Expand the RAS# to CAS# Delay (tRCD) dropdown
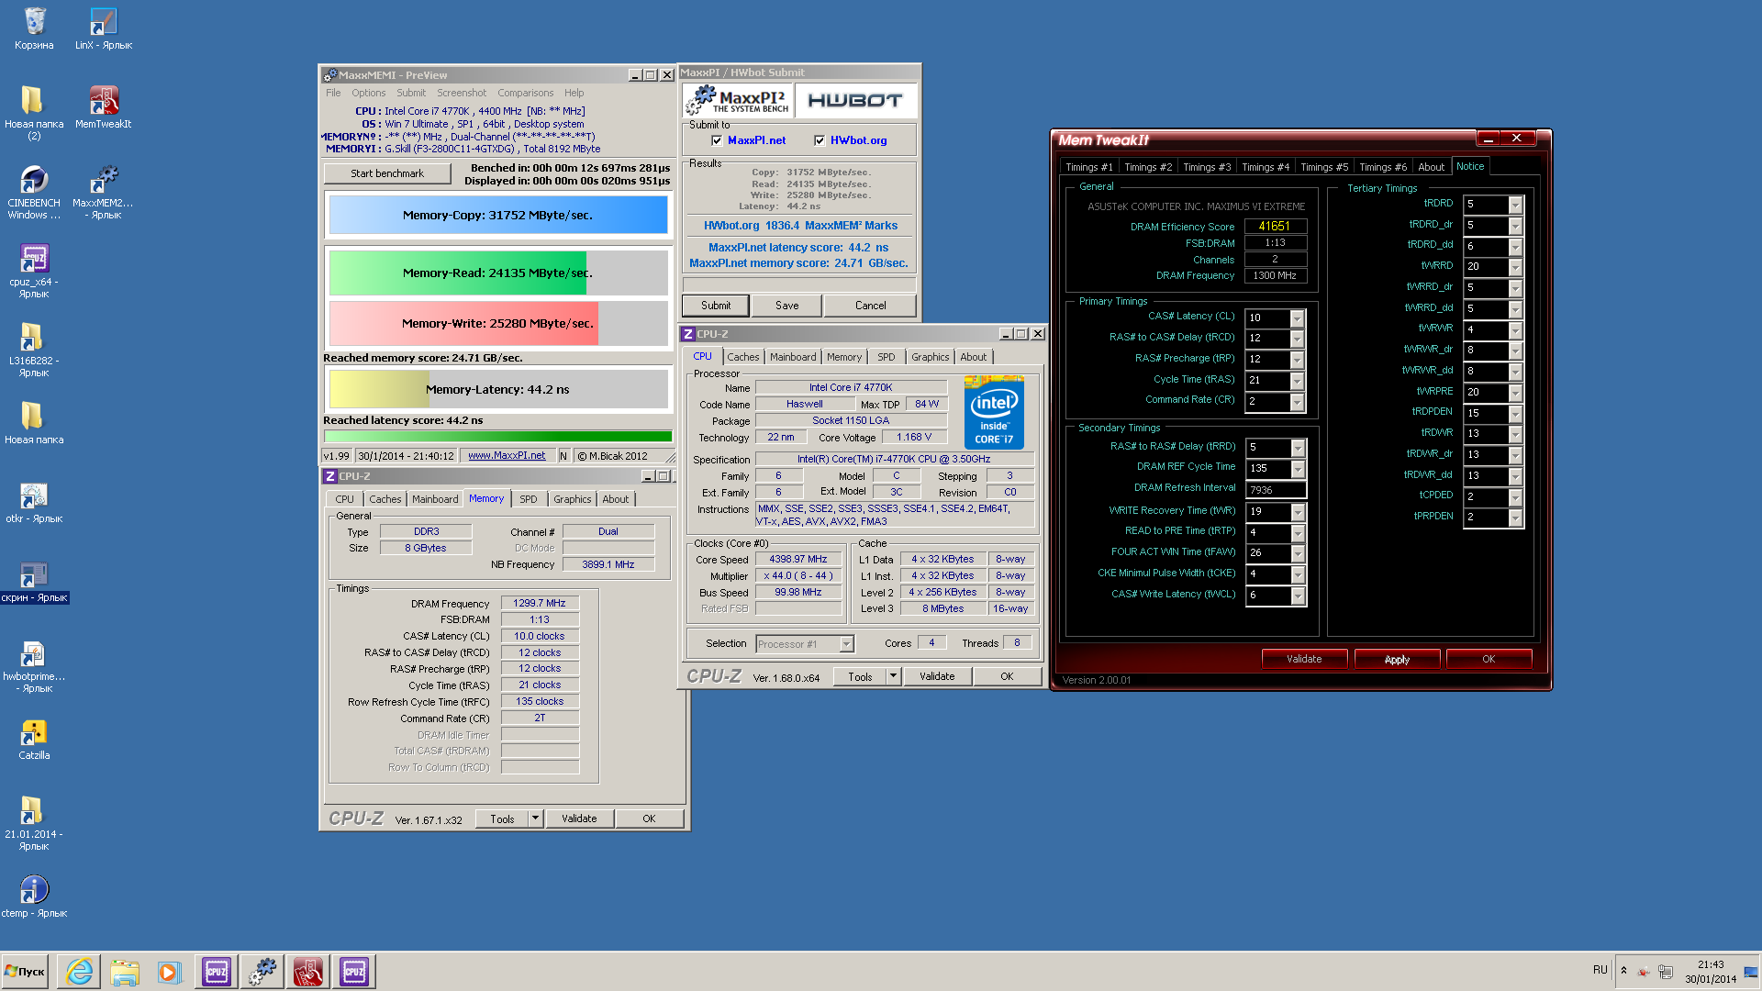This screenshot has width=1762, height=991. click(1297, 339)
